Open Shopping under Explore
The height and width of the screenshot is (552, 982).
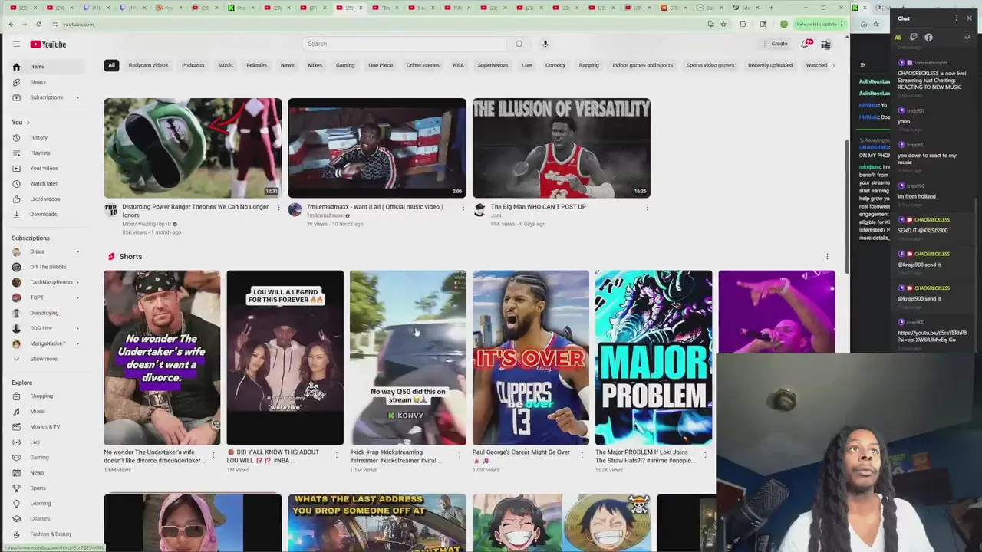point(48,396)
